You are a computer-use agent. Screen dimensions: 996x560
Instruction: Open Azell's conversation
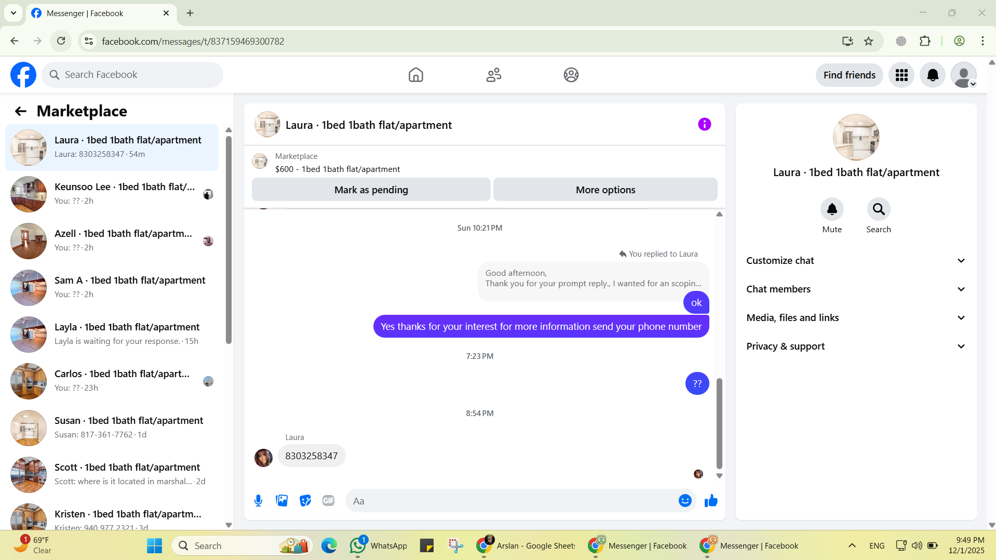112,241
